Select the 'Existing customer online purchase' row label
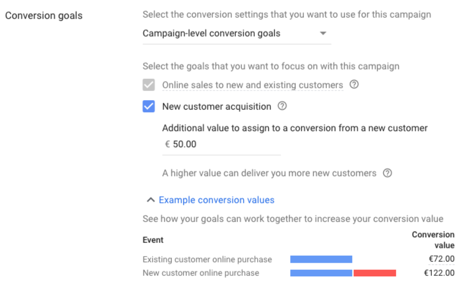This screenshot has height=288, width=463. click(x=207, y=260)
